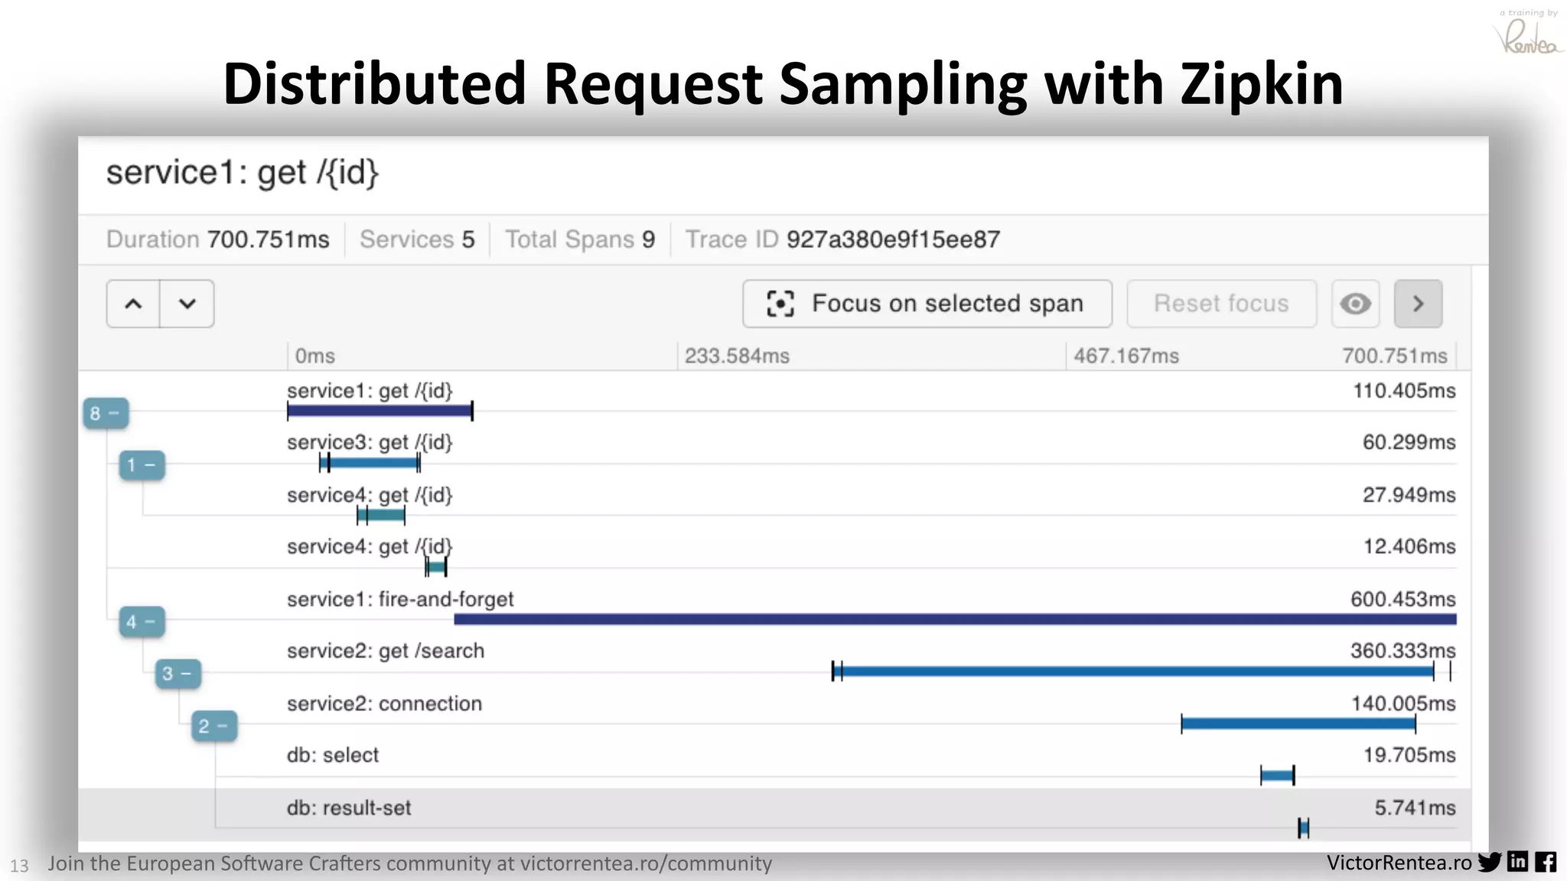Viewport: 1567px width, 881px height.
Task: Click the 233.584ms timeline tick label
Action: coord(737,356)
